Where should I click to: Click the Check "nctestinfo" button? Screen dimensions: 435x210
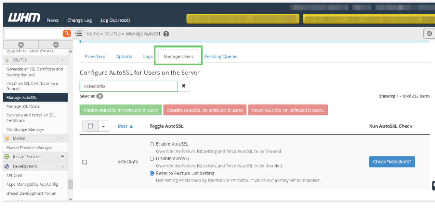[392, 162]
